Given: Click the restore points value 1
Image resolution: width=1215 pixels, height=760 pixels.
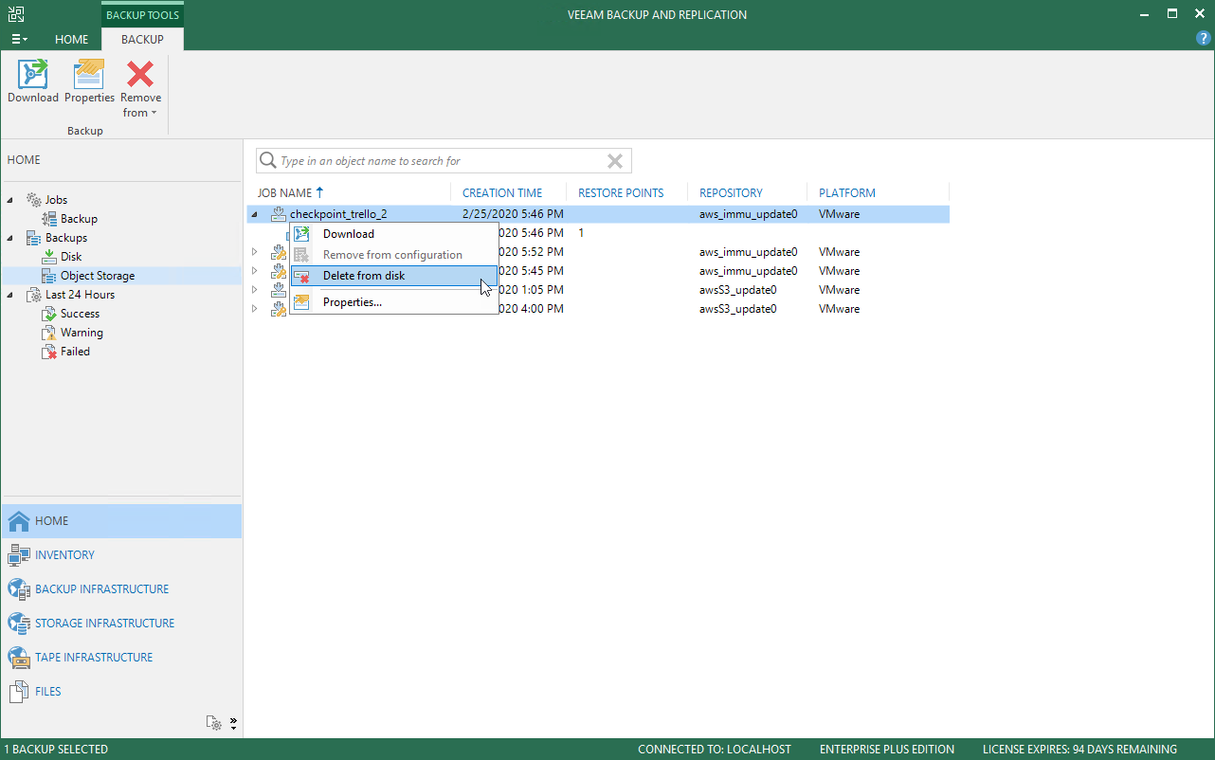Looking at the screenshot, I should (581, 233).
